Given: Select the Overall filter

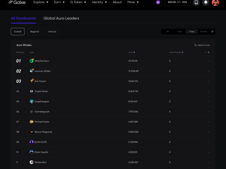Looking at the screenshot, I should (x=18, y=32).
